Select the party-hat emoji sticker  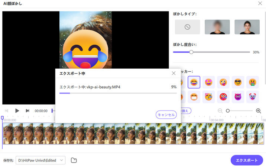tap(209, 97)
